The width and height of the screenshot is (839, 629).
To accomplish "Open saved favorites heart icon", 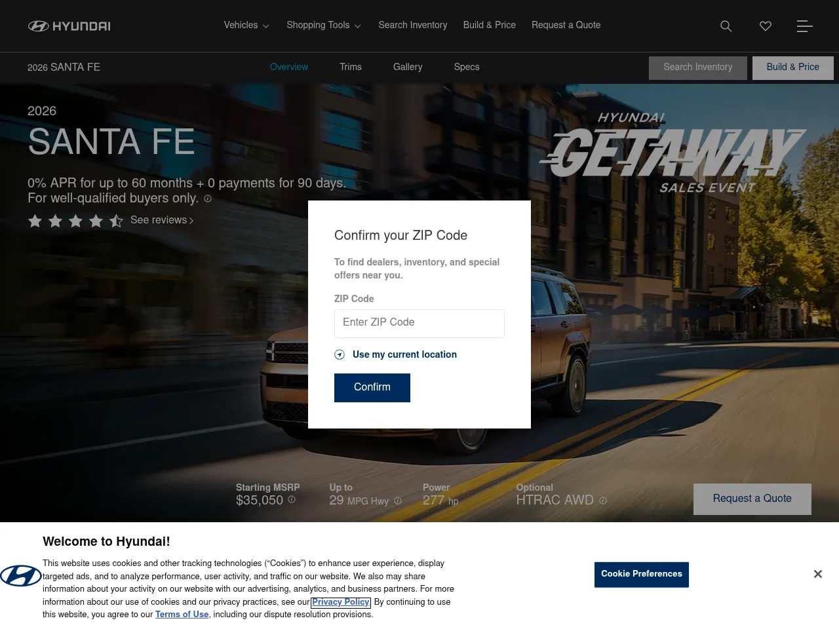I will [x=765, y=26].
